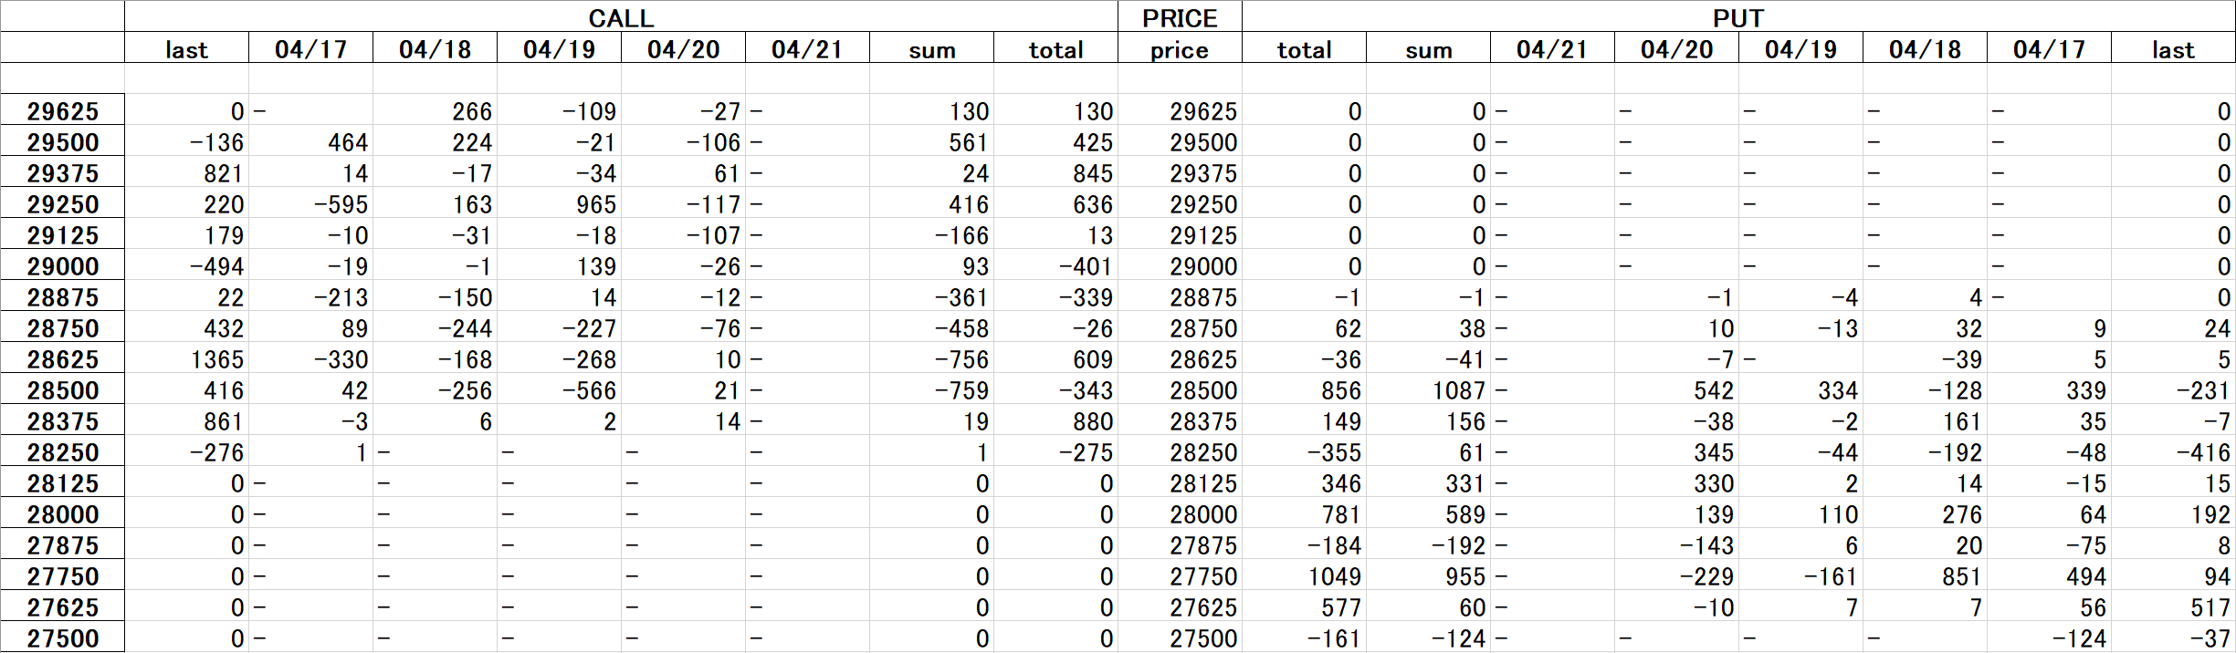Select CALL sum column header
The width and height of the screenshot is (2236, 653).
pos(931,48)
